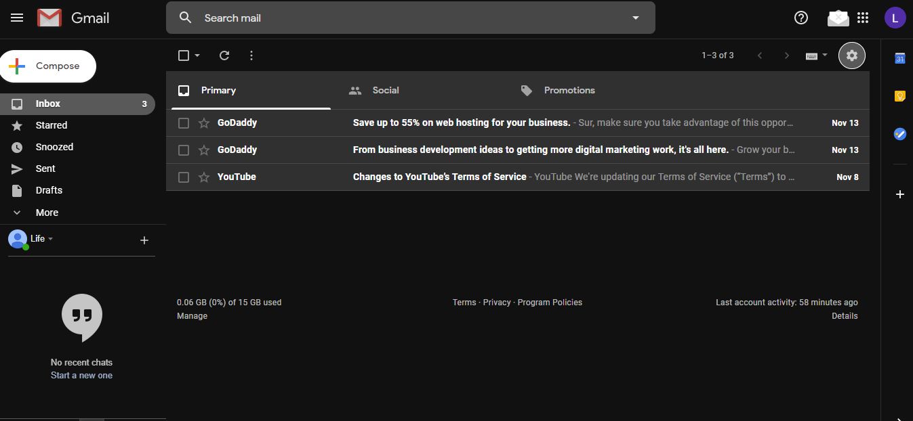Open Google Tasks in side panel
The width and height of the screenshot is (913, 421).
click(x=899, y=134)
